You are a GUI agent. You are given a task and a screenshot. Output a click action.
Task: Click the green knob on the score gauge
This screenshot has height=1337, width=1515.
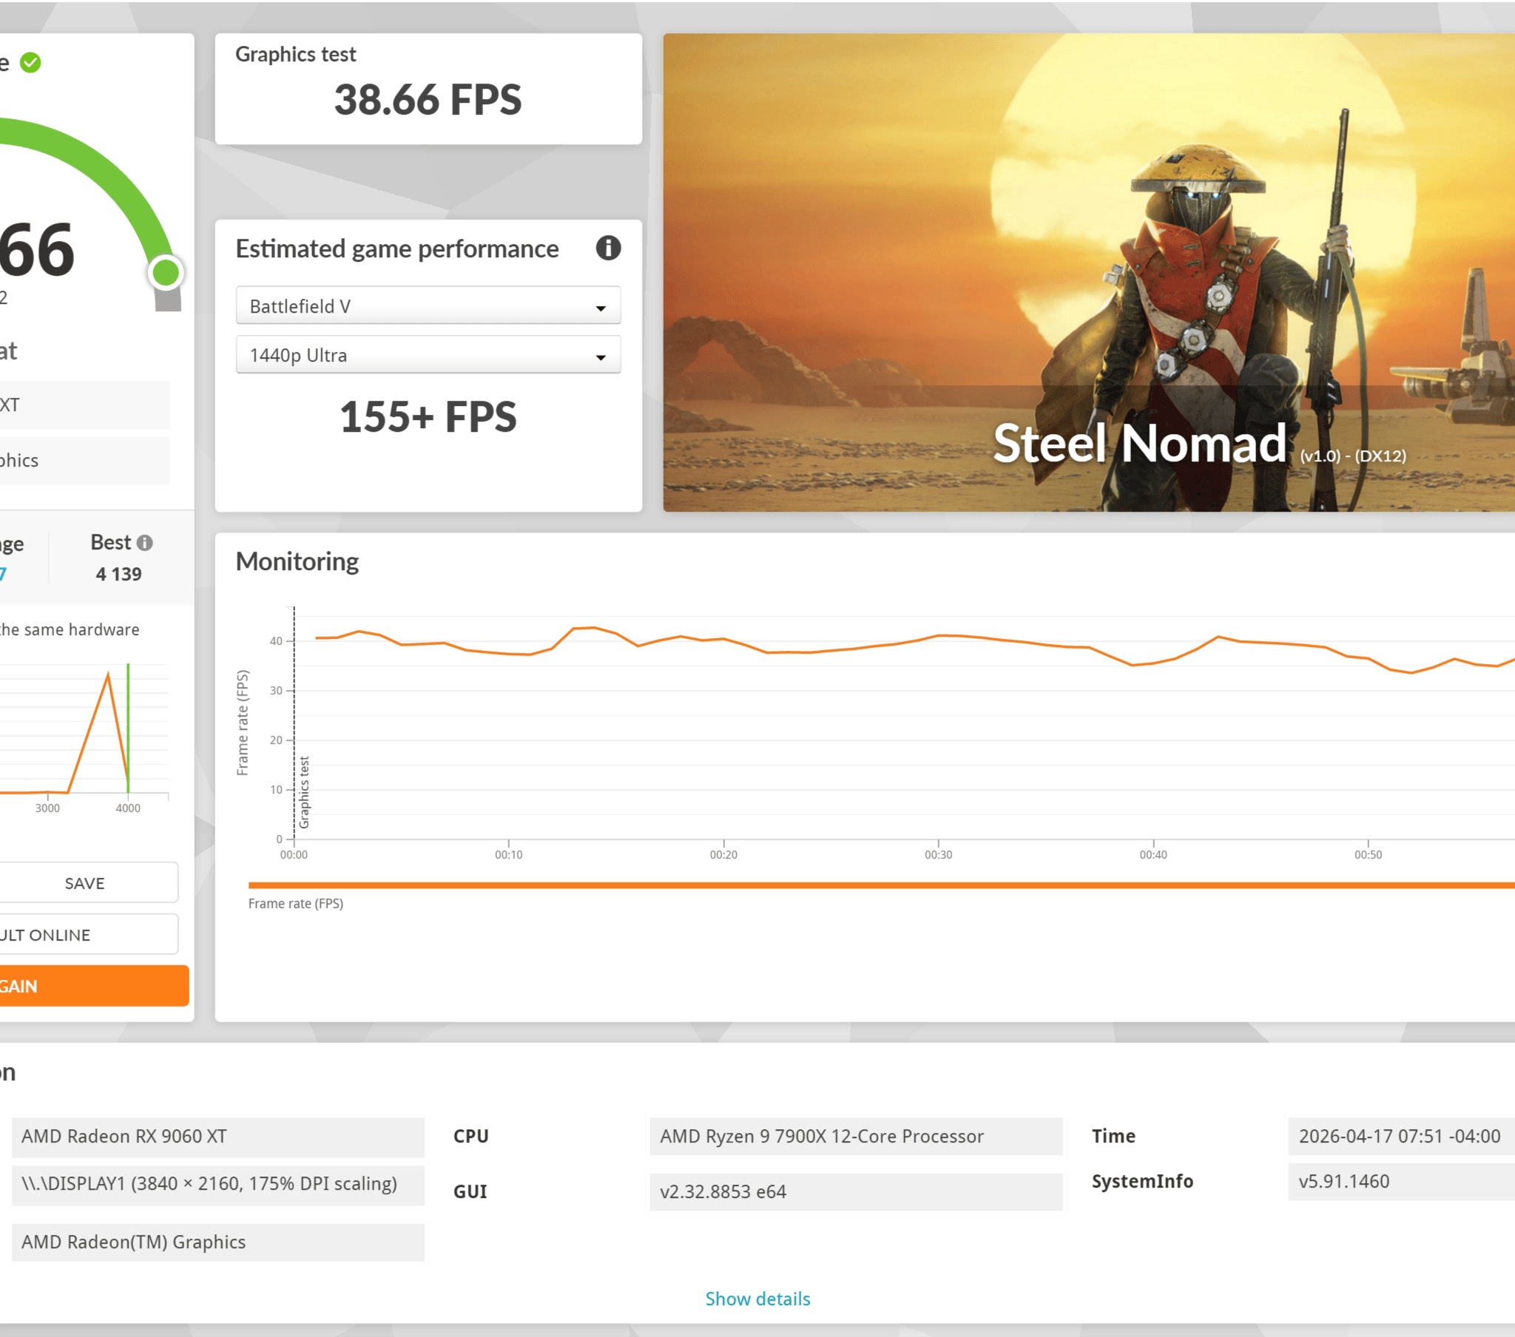[x=166, y=273]
